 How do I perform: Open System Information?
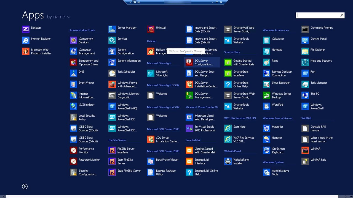click(125, 62)
